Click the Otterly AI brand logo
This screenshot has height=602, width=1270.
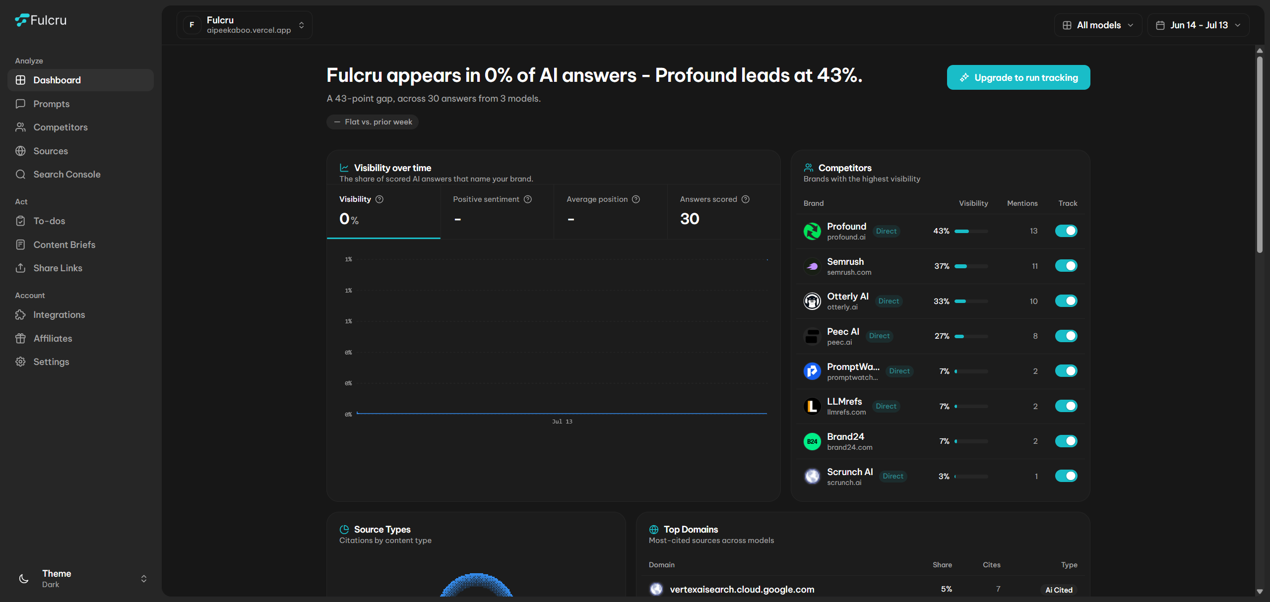pyautogui.click(x=812, y=301)
